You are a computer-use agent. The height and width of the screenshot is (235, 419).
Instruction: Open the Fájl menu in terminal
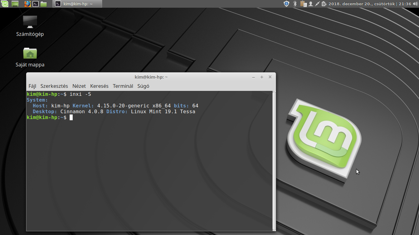(x=32, y=86)
